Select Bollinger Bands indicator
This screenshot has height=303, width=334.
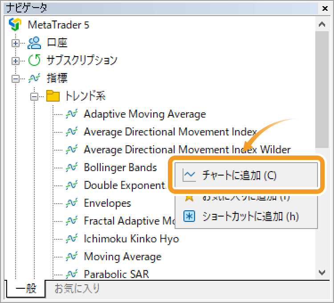point(120,168)
